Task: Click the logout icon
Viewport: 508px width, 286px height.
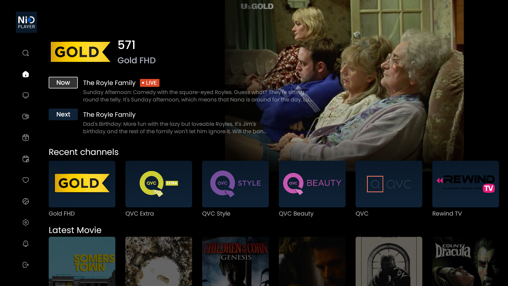Action: [x=26, y=265]
